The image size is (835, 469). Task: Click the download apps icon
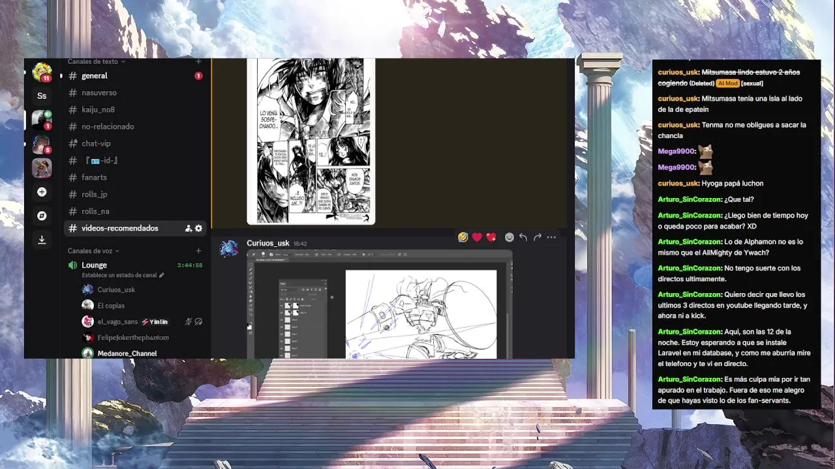pyautogui.click(x=42, y=240)
